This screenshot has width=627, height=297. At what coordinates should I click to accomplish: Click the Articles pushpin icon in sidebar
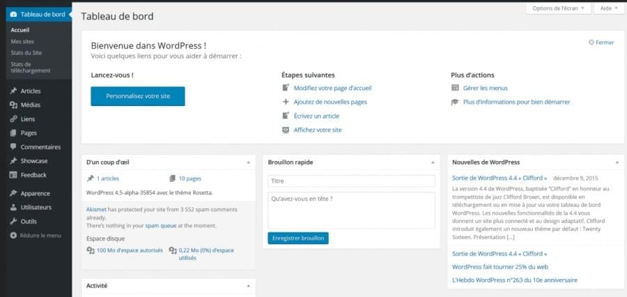point(13,91)
